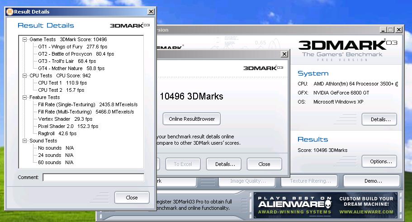Click the 10496 3DMarks score text
Screen dimensions: 412x222
pyautogui.click(x=192, y=96)
